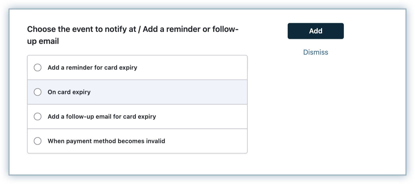Click blank area of highlighted "On card expiry" row
415x184 pixels.
pyautogui.click(x=175, y=92)
